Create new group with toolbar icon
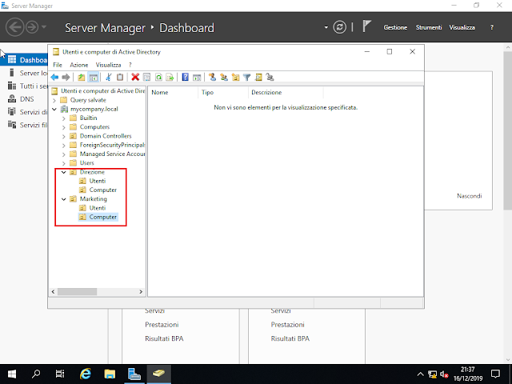The width and height of the screenshot is (512, 384). [x=224, y=78]
